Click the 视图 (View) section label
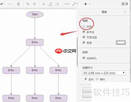Screen dimensions: 131x102 point(85,21)
